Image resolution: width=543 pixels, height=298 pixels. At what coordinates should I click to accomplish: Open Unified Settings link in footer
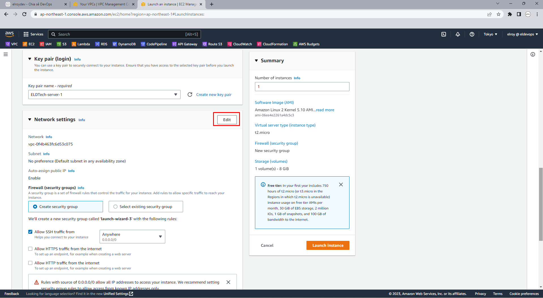click(x=118, y=294)
